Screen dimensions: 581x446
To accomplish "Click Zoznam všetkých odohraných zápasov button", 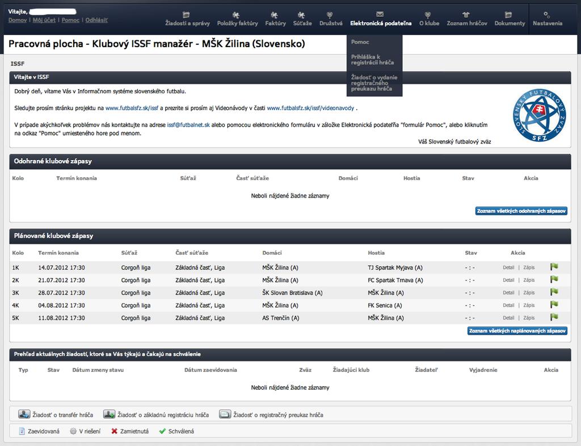I will (x=521, y=211).
